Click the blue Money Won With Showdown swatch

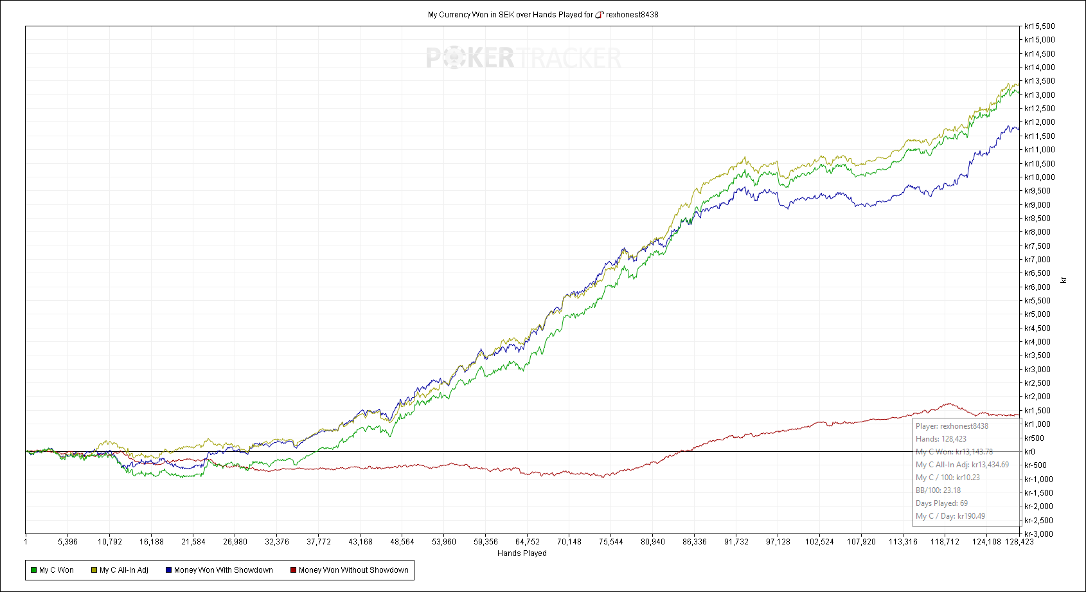168,570
